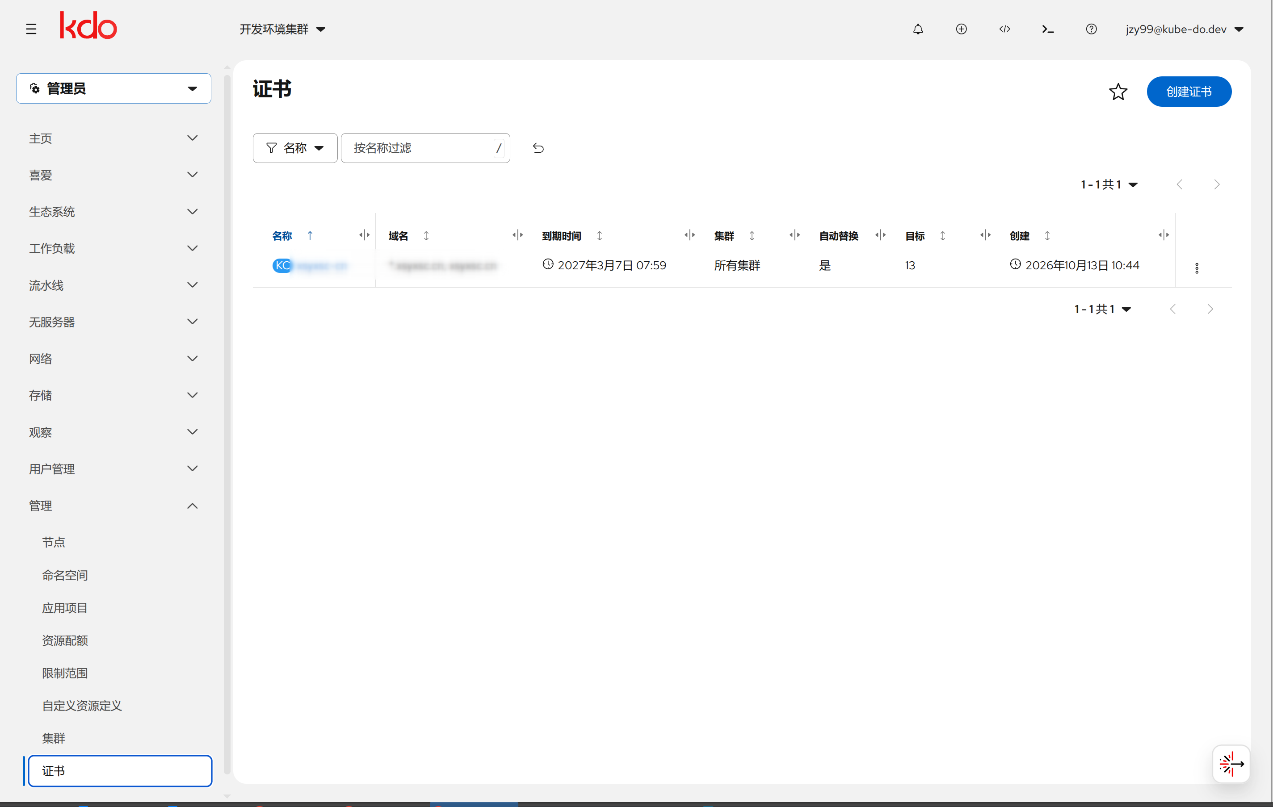Go to next page in top pagination
Viewport: 1273px width, 807px height.
1217,184
